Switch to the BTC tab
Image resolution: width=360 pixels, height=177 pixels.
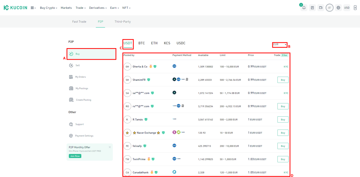coord(141,43)
